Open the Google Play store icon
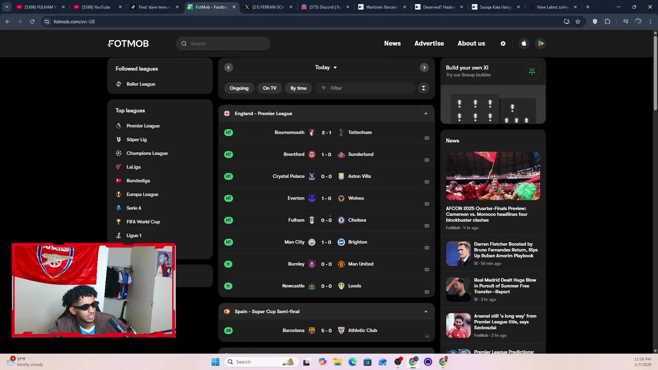Viewport: 658px width, 370px height. pyautogui.click(x=541, y=44)
